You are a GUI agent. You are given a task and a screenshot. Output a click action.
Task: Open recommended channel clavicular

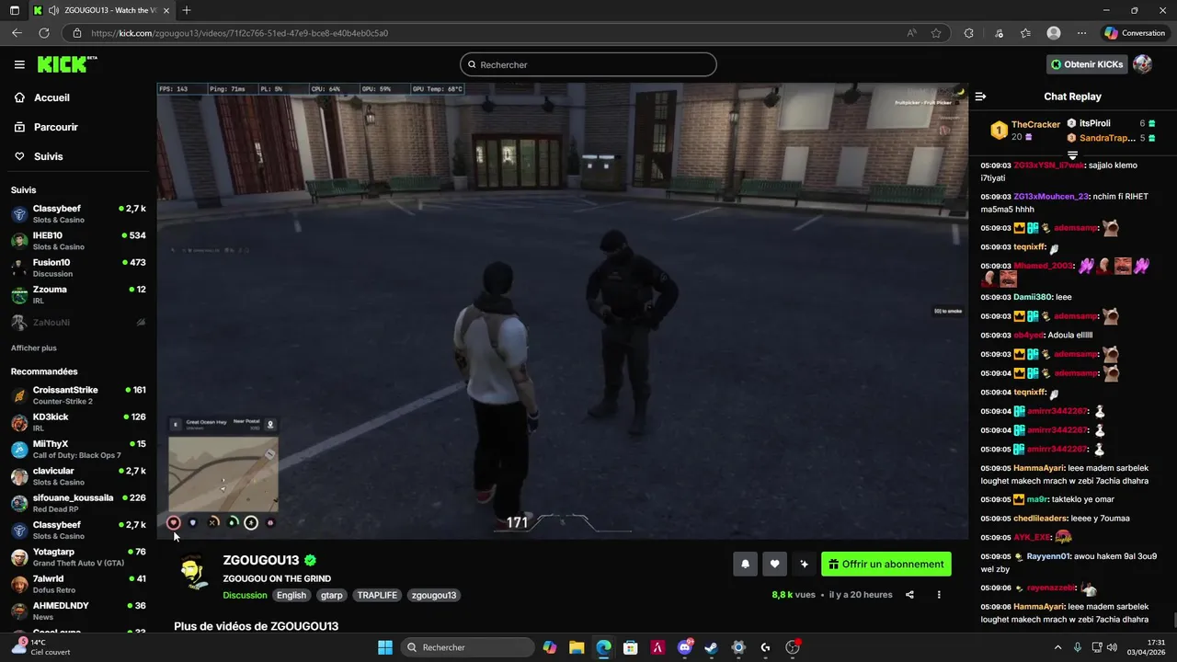[x=78, y=475]
